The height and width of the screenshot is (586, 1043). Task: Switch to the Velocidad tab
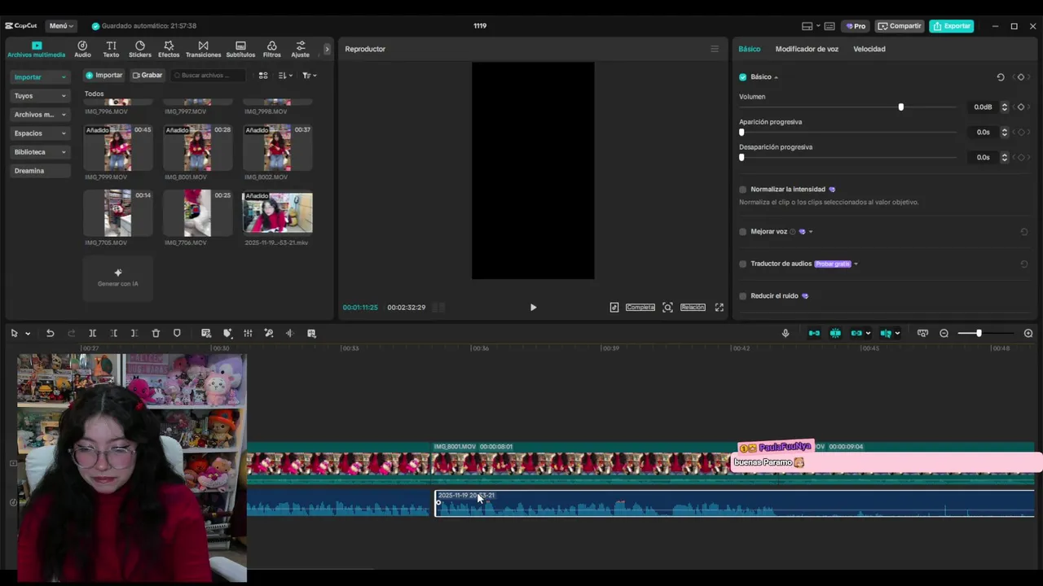[869, 49]
